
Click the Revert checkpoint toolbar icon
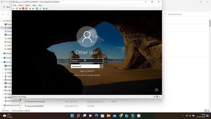(40, 9)
